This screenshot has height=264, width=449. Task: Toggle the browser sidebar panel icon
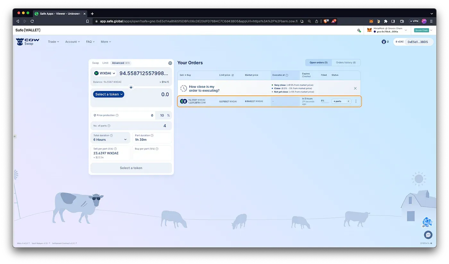[x=393, y=21]
